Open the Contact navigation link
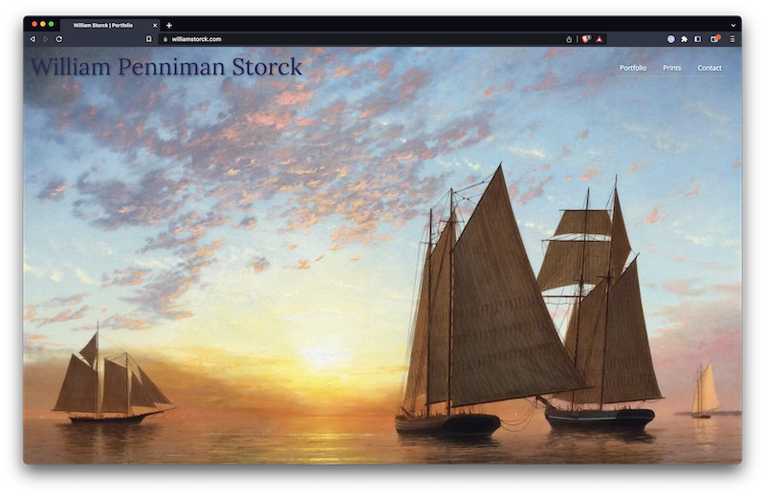Image resolution: width=765 pixels, height=495 pixels. click(x=710, y=68)
